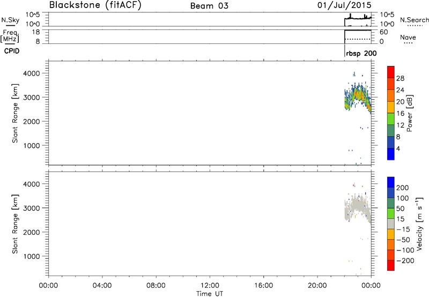
Task: Click the '28' label on the Power color bar
Action: (x=400, y=78)
